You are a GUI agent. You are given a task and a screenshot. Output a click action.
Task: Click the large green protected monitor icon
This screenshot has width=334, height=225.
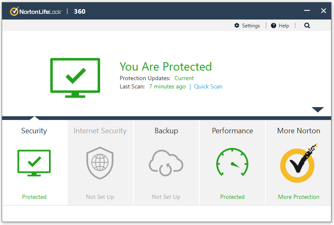pyautogui.click(x=75, y=78)
